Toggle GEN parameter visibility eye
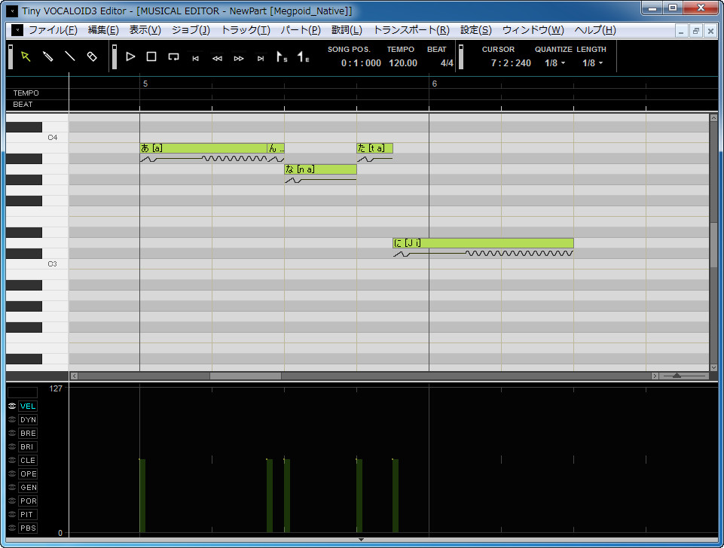 [12, 487]
